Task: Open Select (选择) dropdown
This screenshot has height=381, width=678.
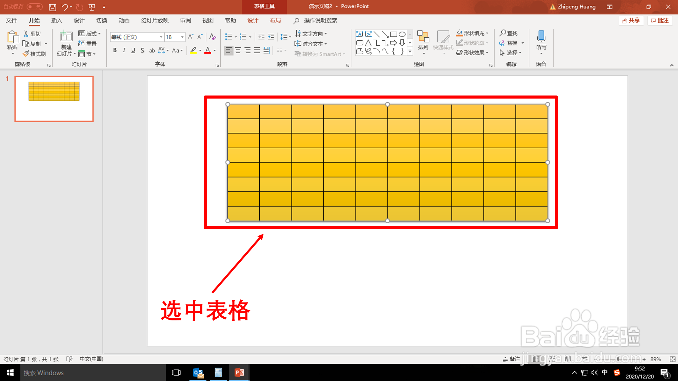Action: pos(511,53)
